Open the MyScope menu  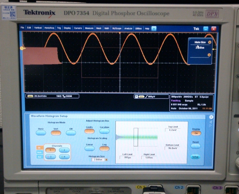tap(117, 29)
